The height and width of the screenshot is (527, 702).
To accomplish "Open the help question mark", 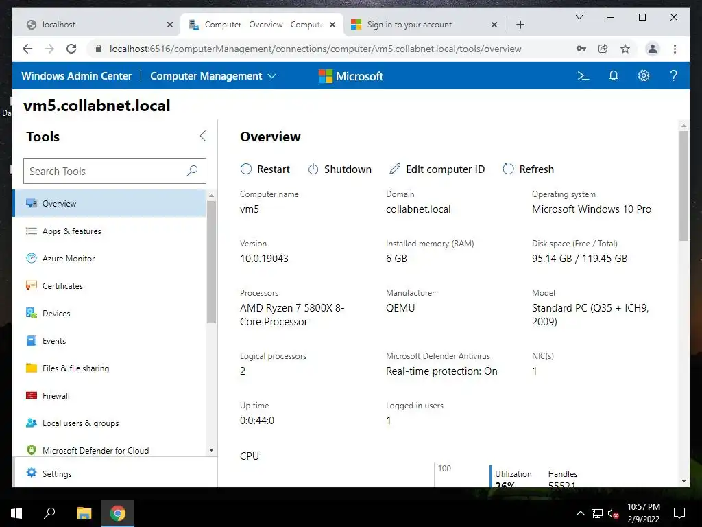I will pos(673,75).
